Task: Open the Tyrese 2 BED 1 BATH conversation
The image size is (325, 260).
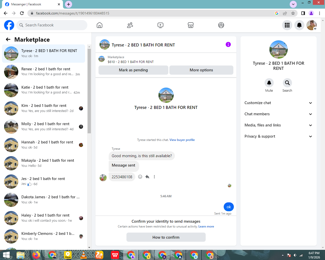Action: (44, 53)
